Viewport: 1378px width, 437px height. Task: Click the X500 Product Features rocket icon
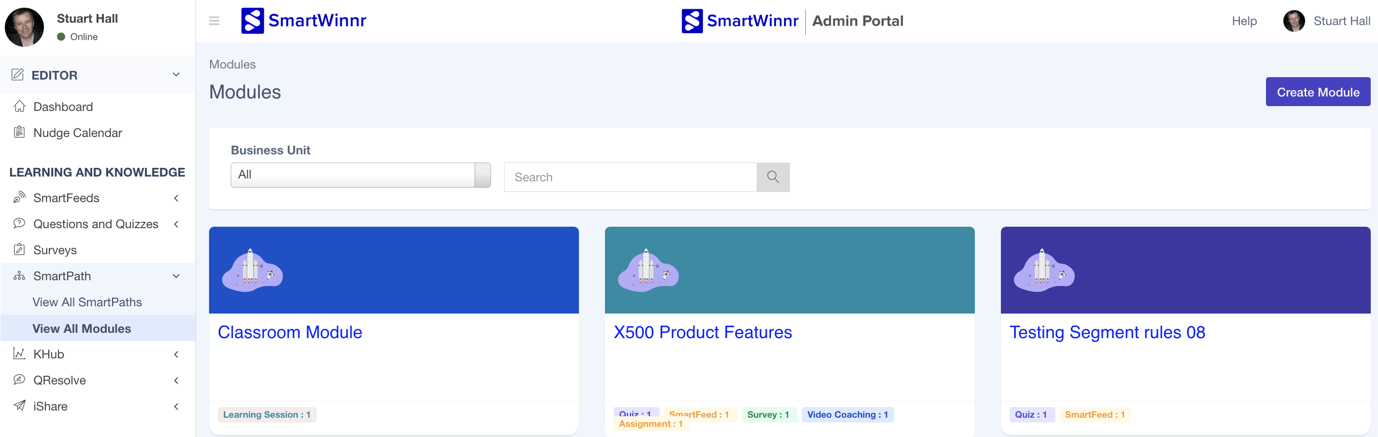coord(648,270)
